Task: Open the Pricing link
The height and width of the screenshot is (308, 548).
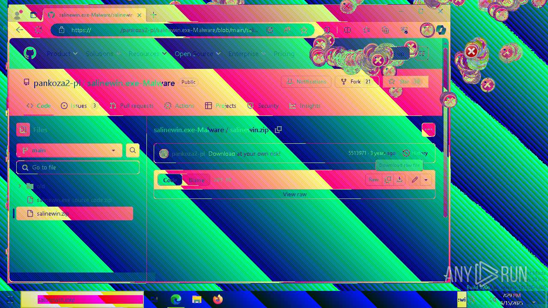Action: pyautogui.click(x=284, y=53)
